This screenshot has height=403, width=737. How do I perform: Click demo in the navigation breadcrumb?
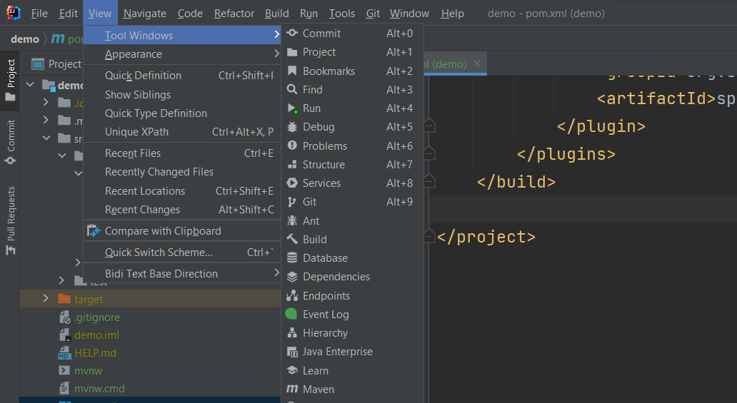tap(25, 39)
